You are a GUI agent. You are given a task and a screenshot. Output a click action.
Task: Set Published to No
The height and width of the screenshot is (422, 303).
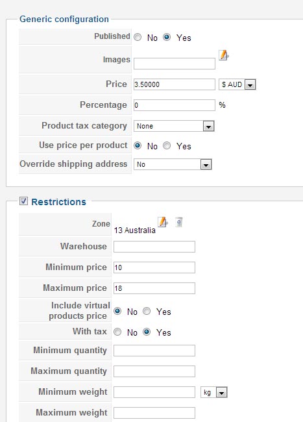coord(138,37)
